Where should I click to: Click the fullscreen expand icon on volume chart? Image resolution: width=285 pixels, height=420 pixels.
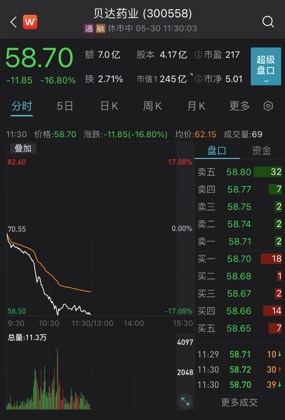pos(185,402)
